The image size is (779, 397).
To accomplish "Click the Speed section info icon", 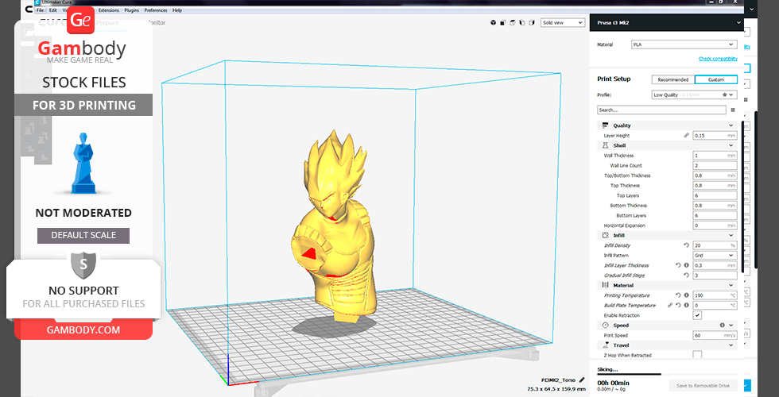I will 722,326.
